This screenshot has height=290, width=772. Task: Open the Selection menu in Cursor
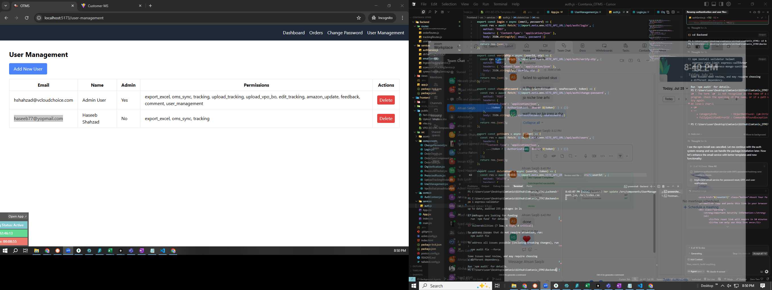tap(449, 4)
